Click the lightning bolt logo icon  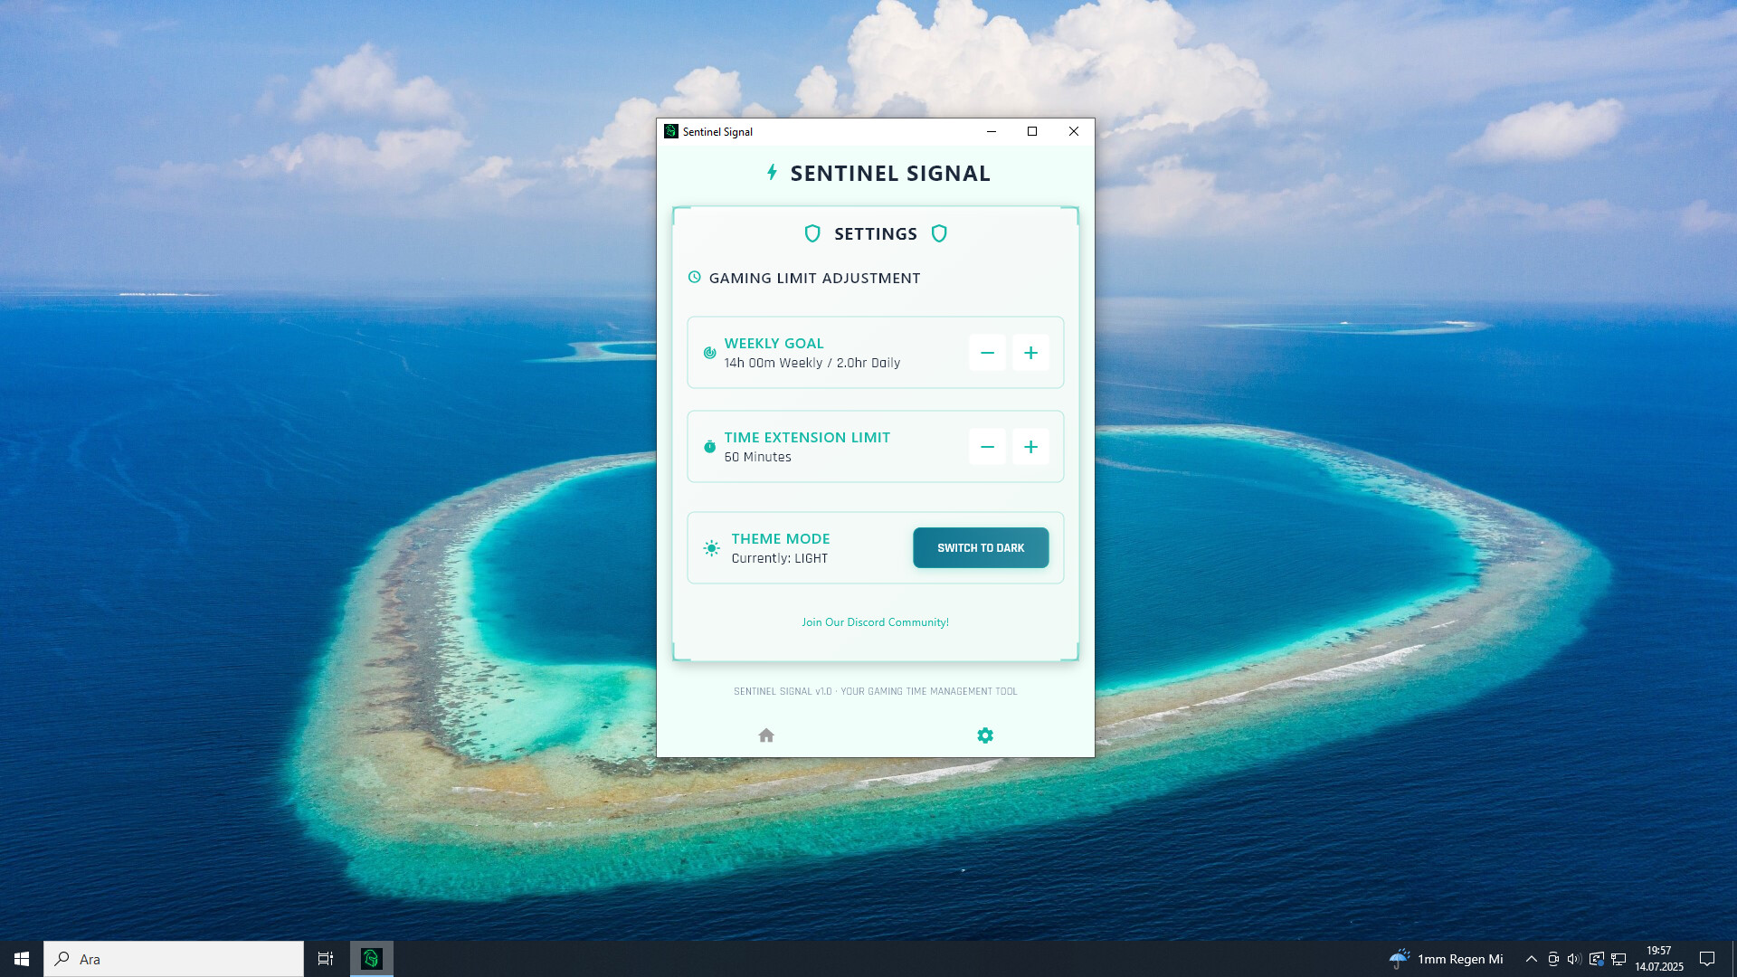click(772, 172)
